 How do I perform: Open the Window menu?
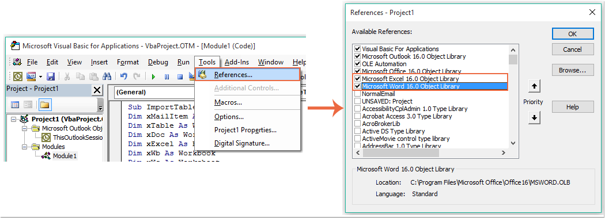click(271, 62)
